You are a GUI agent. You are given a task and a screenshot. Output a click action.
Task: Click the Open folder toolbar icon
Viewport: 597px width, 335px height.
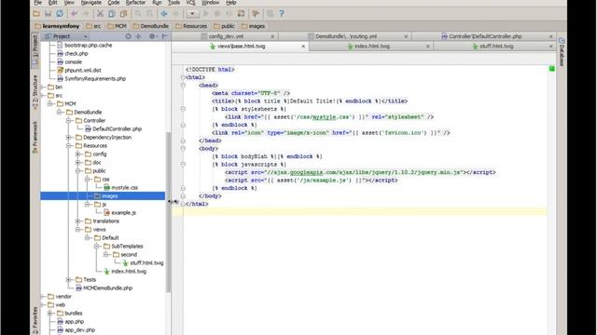click(36, 14)
